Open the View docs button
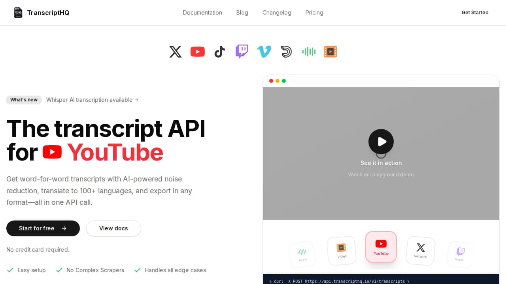 point(113,228)
